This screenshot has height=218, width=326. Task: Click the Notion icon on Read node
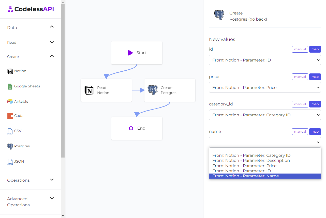click(89, 90)
